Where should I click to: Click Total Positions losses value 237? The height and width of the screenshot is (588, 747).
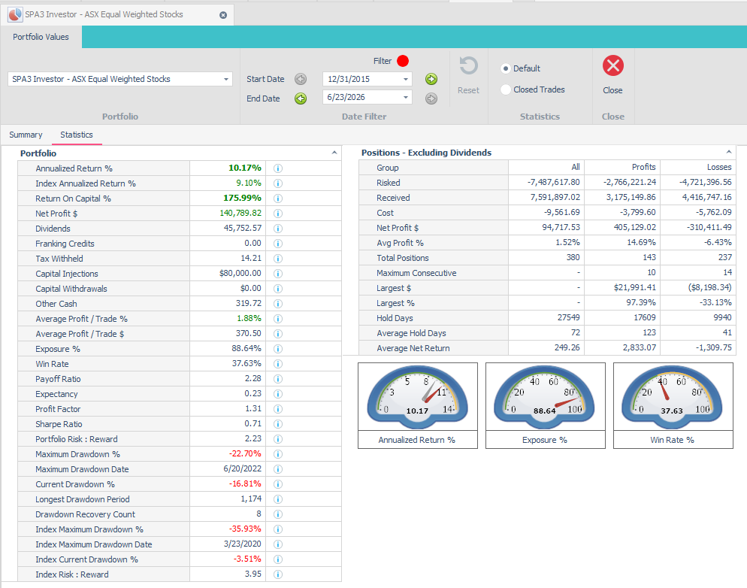725,257
